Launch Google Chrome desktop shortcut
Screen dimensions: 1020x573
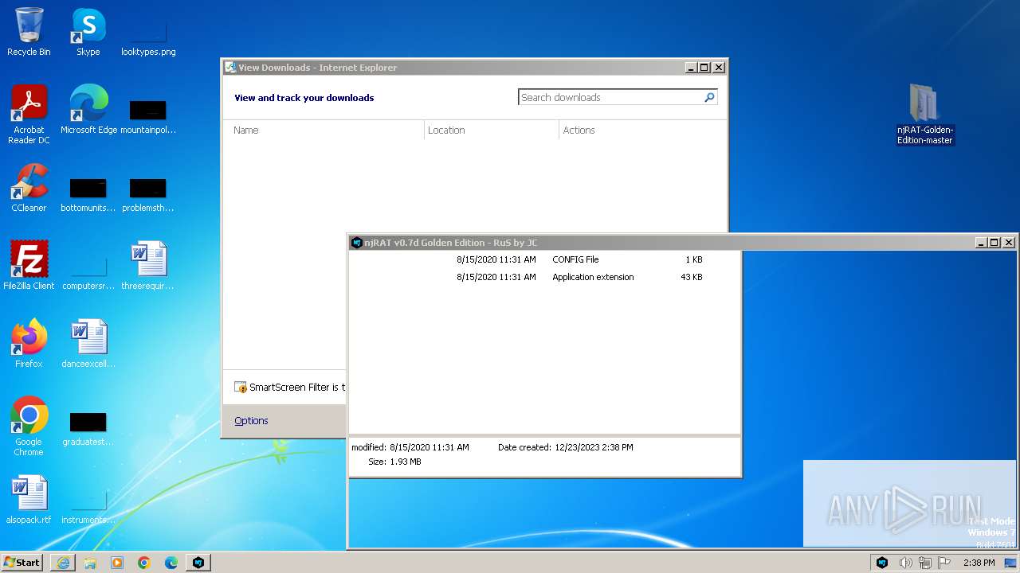29,426
